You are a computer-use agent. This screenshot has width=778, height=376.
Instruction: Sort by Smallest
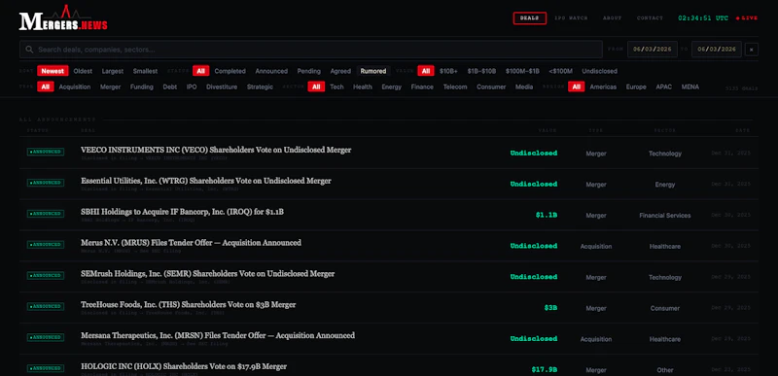tap(145, 71)
